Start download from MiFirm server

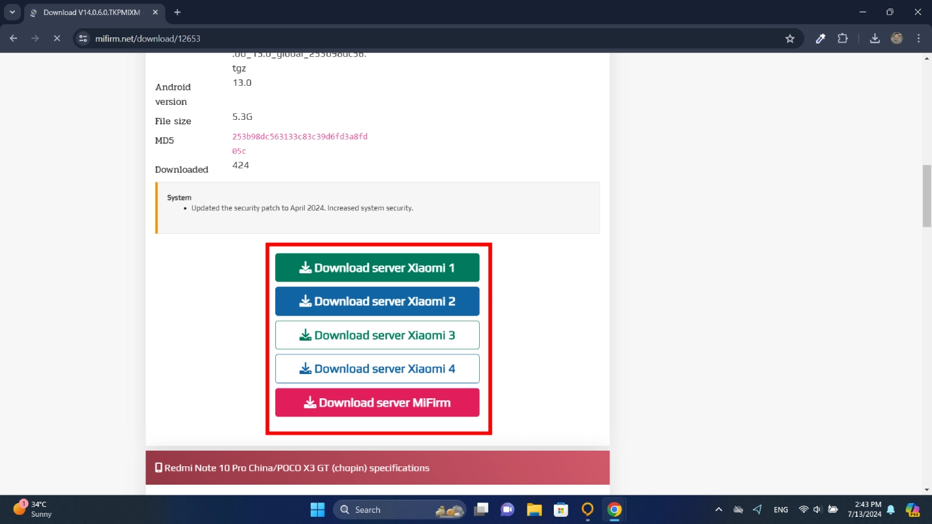click(377, 403)
